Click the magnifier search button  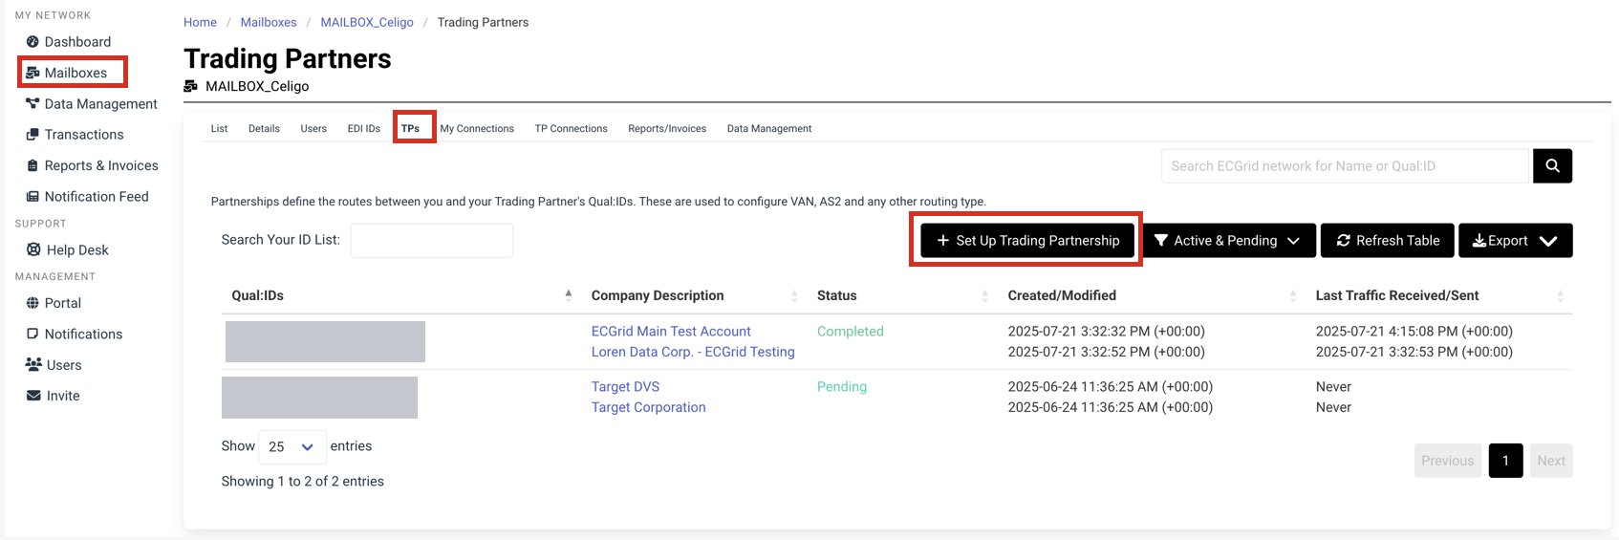[1552, 165]
